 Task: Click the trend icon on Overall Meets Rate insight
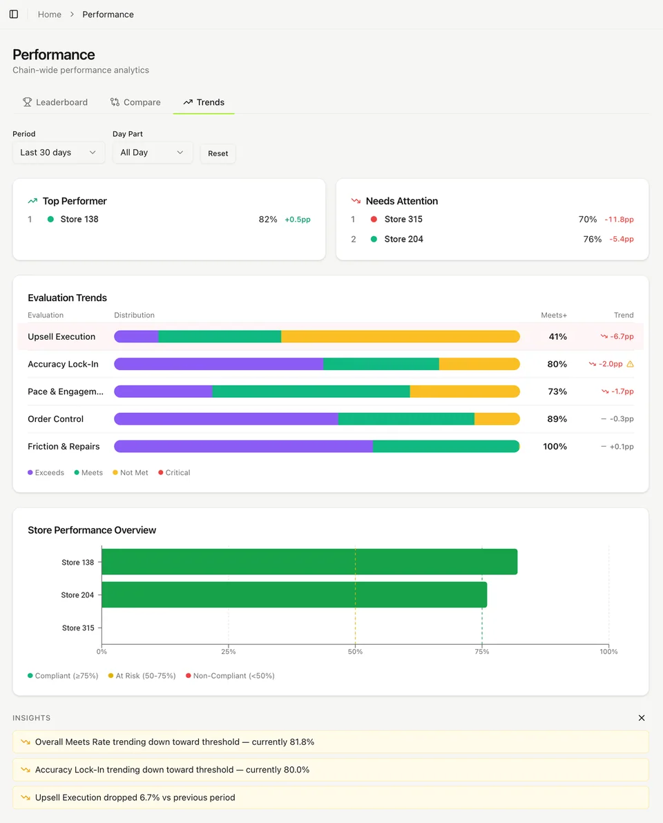click(25, 742)
